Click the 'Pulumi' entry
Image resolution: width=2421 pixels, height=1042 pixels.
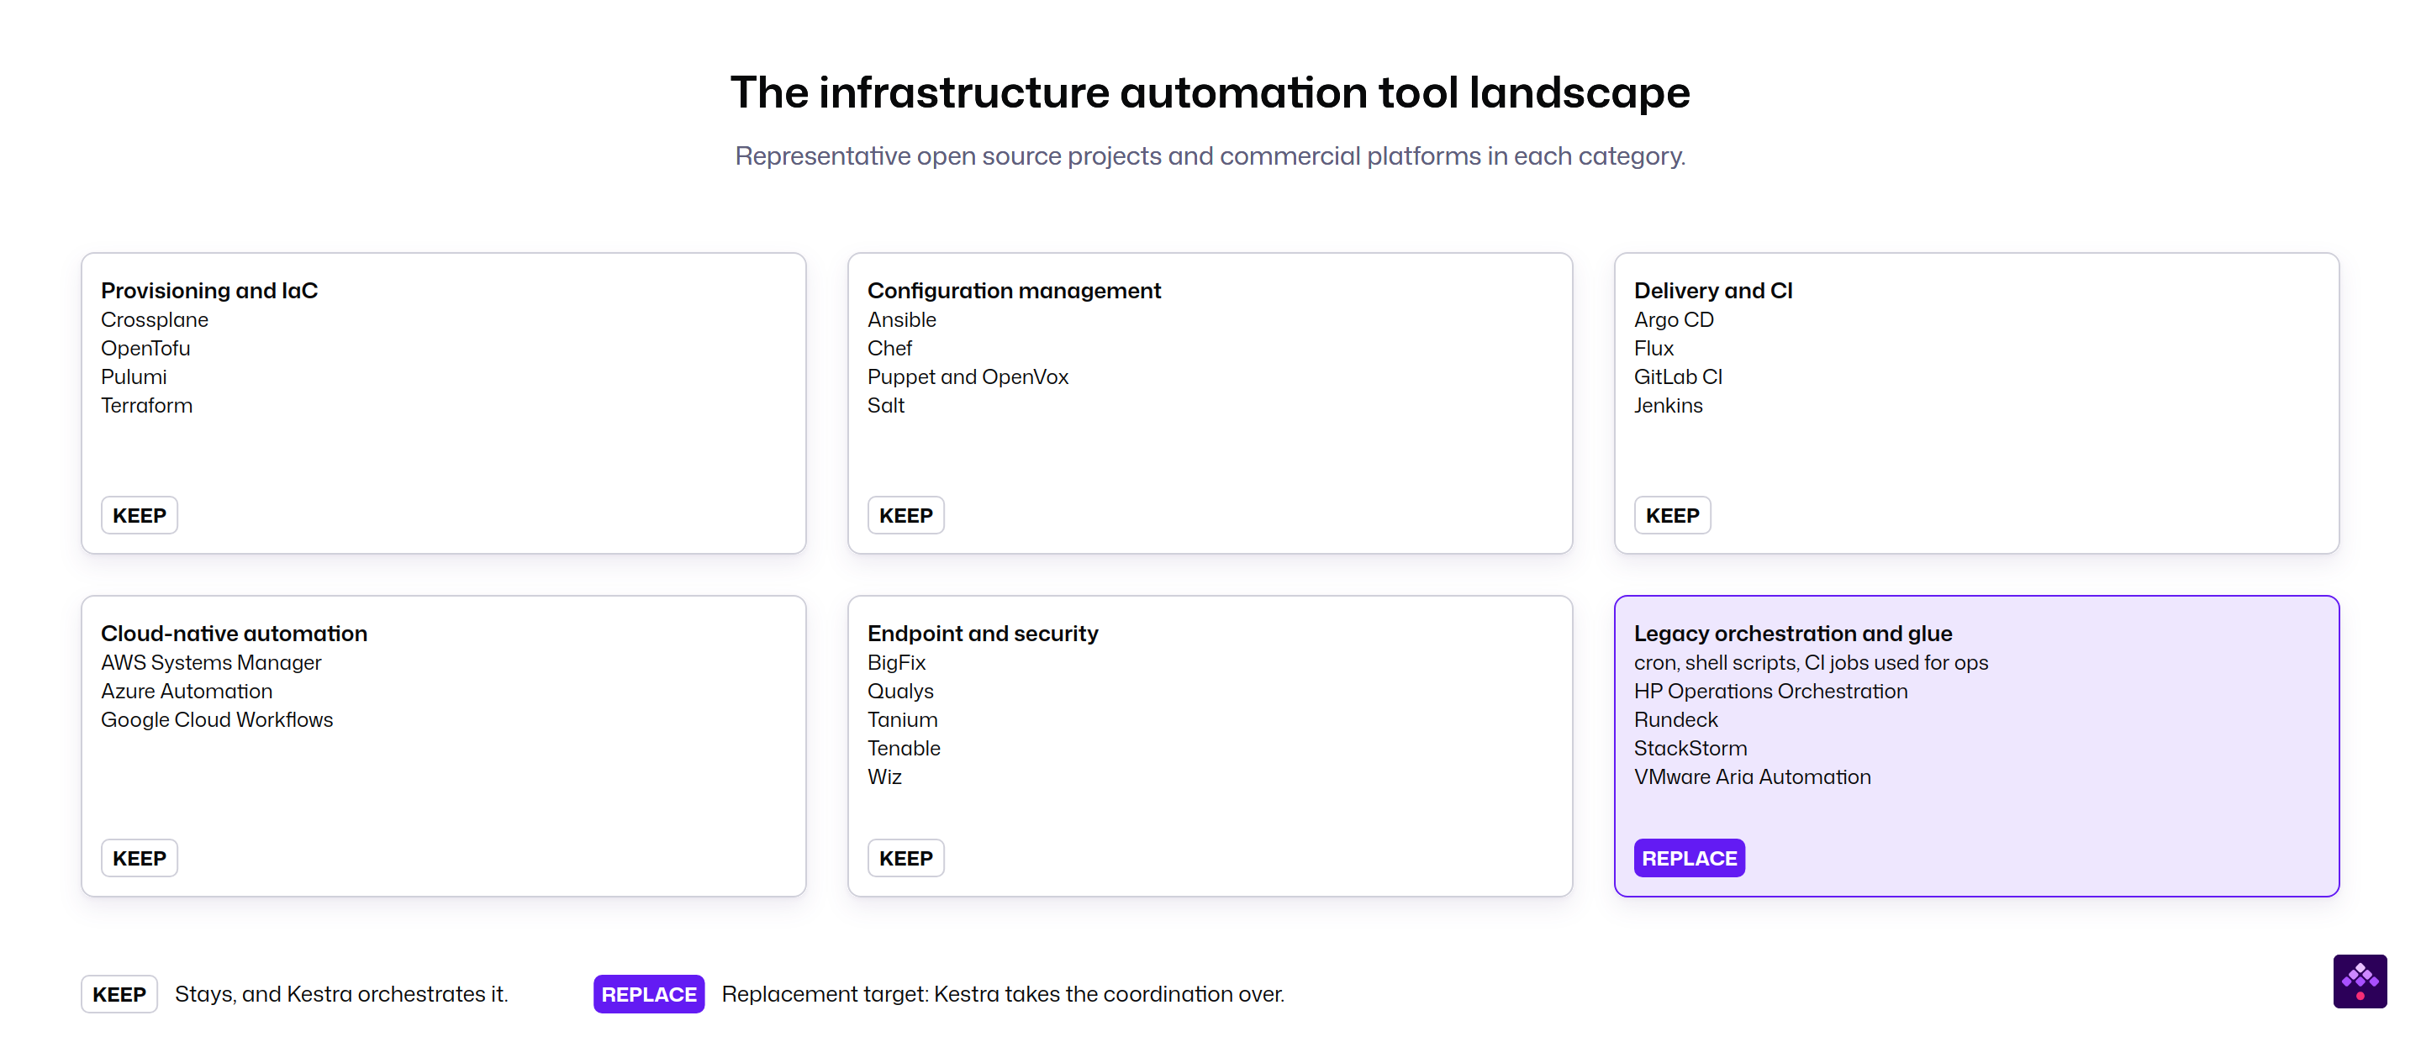(134, 377)
